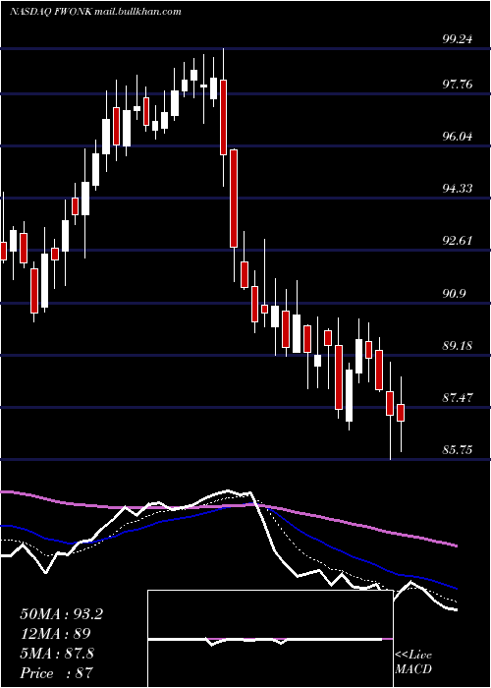Image resolution: width=491 pixels, height=688 pixels.
Task: Click the 89.18 price axis label
Action: [x=458, y=345]
